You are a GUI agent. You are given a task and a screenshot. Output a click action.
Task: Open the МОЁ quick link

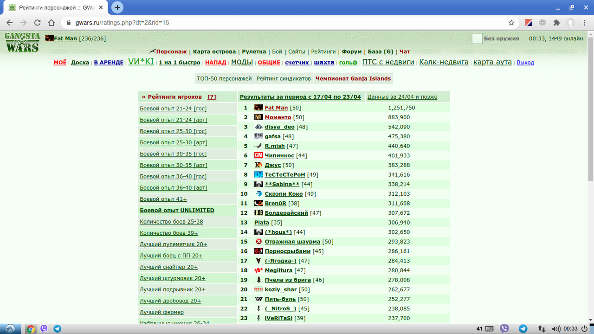click(x=60, y=62)
